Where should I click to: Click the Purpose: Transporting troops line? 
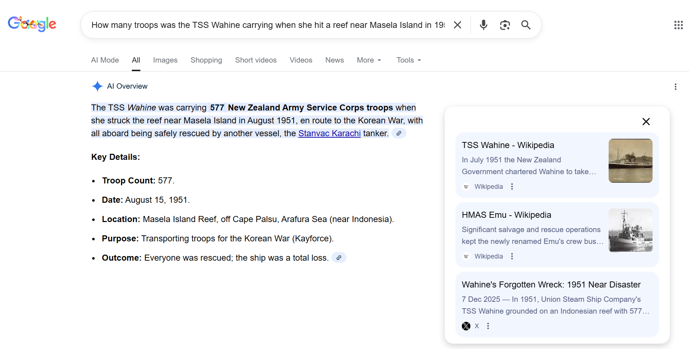(218, 239)
